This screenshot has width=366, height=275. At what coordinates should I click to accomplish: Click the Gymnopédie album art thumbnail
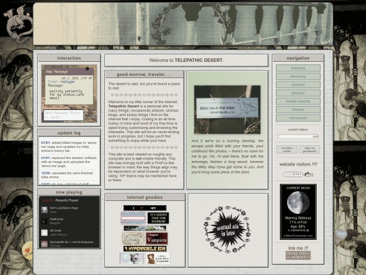[x=44, y=244]
